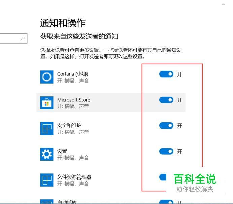Viewport: 233px width, 204px height.
Task: Open 文件资源管理器 notification settings
Action: (111, 180)
